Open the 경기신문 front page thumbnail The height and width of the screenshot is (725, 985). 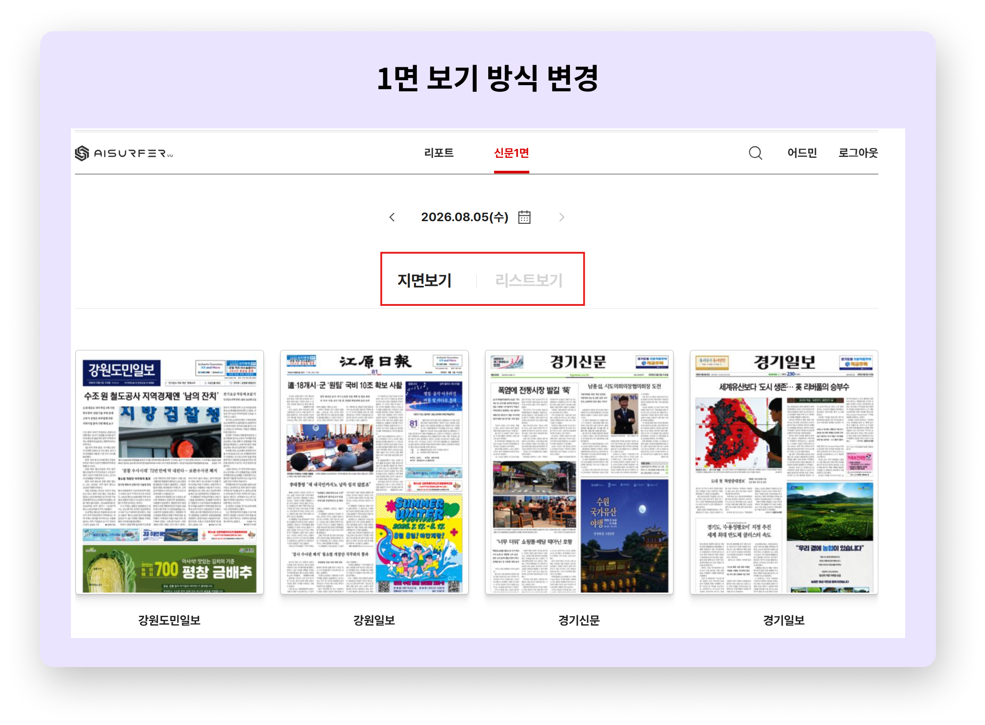click(x=579, y=472)
